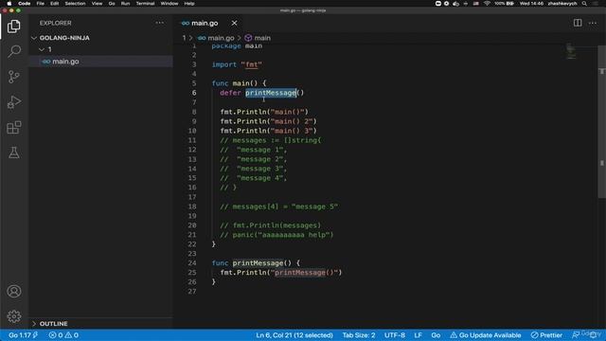
Task: Collapse folder 1 in Explorer tree
Action: [45, 49]
